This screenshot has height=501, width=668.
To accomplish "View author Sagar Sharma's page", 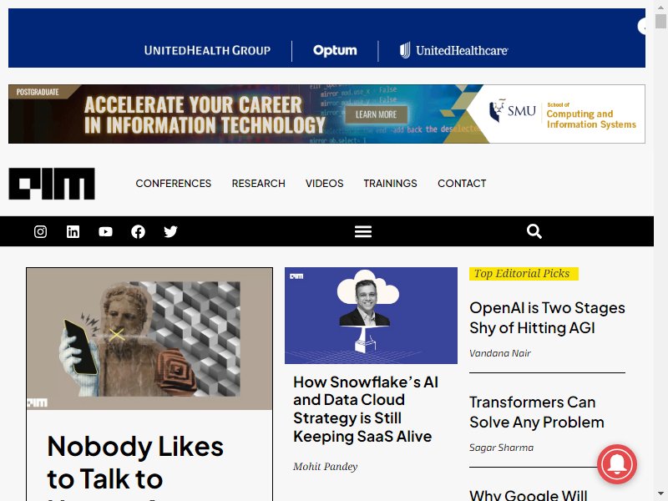I will click(x=502, y=448).
